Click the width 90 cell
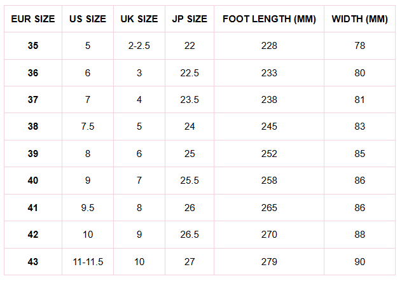Viewport: 402px width, 281px height. 360,262
